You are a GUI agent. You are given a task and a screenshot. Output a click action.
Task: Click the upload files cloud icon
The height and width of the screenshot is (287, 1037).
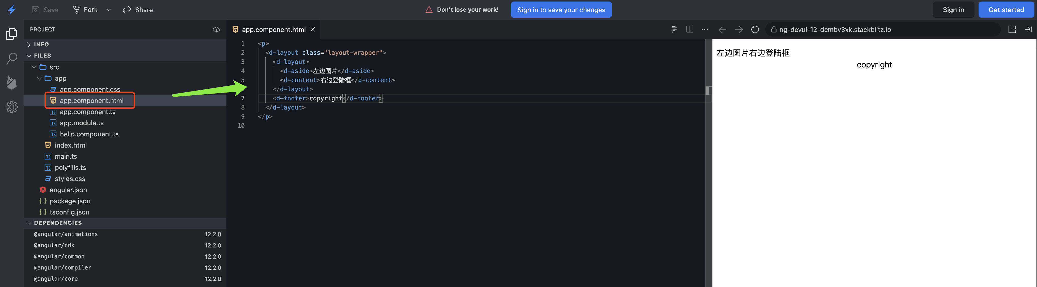point(216,30)
